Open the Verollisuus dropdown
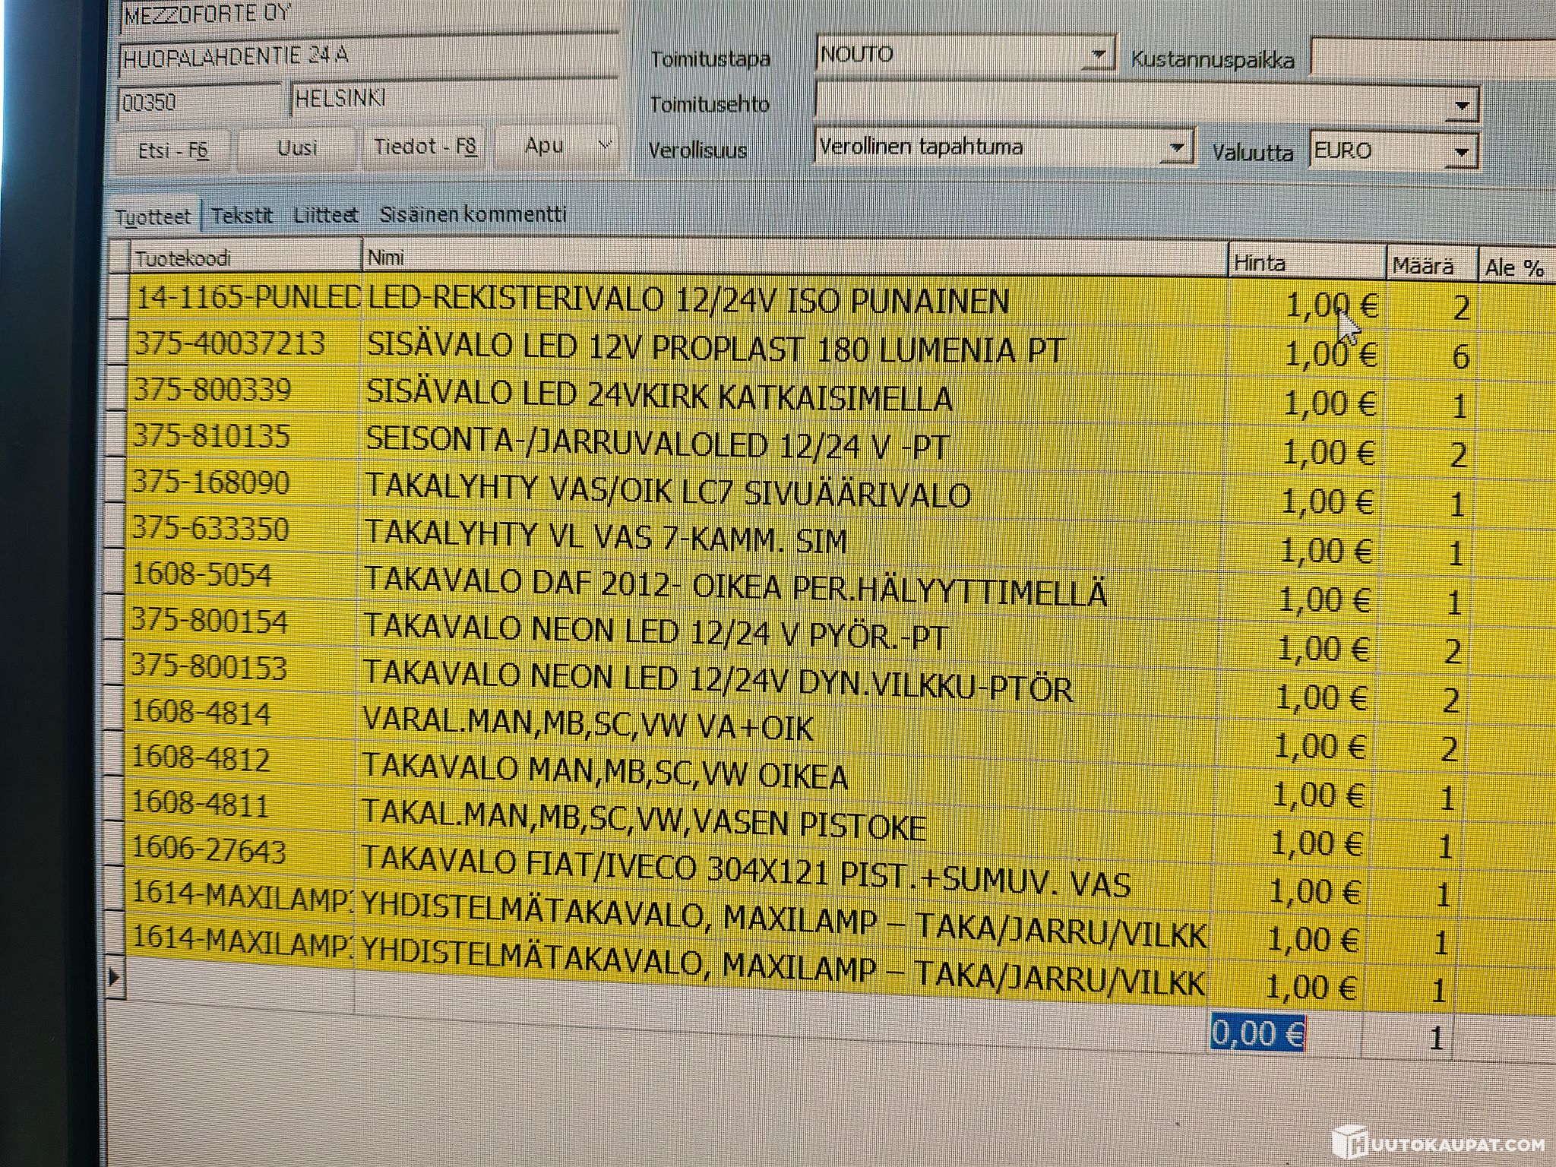This screenshot has height=1167, width=1556. [1176, 148]
